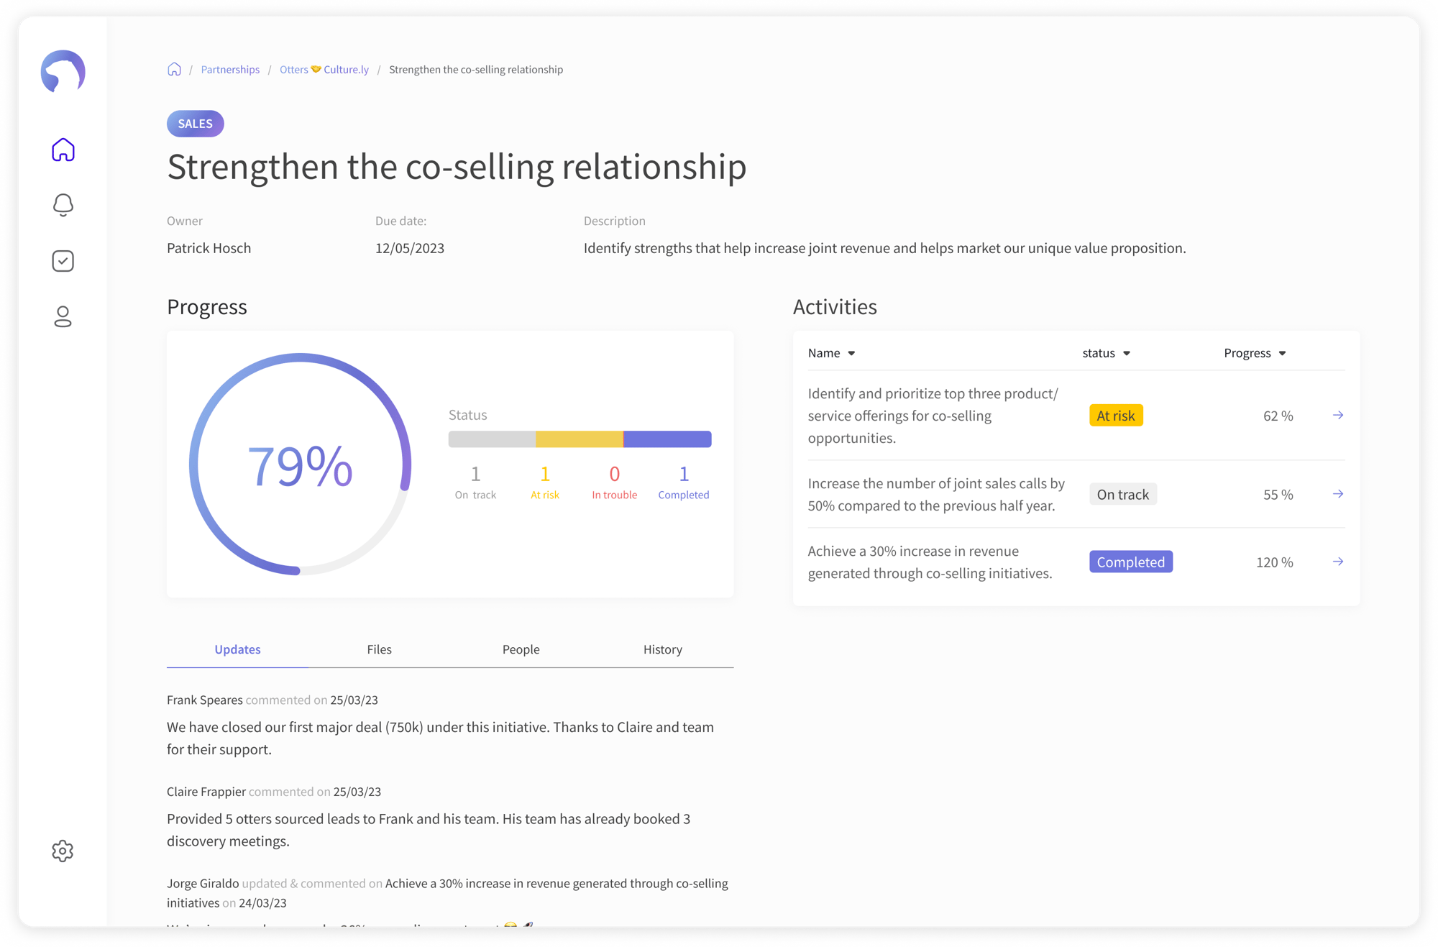Click the yellow At risk status bar segment
The image size is (1438, 947).
click(579, 439)
